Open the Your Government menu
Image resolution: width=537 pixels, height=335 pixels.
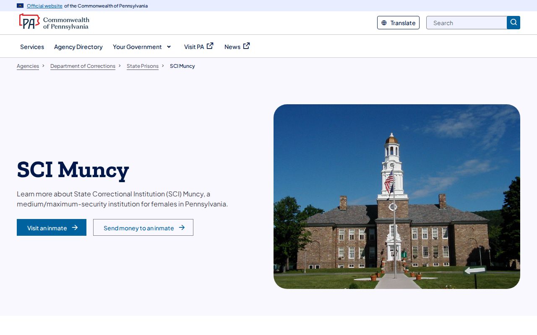click(x=137, y=47)
